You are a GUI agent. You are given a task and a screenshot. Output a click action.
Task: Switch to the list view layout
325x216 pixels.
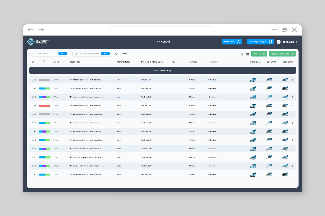(242, 54)
